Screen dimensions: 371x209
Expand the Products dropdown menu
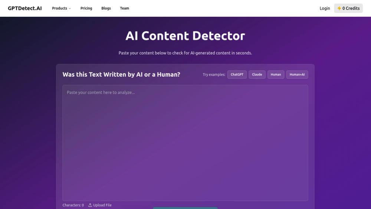(61, 8)
